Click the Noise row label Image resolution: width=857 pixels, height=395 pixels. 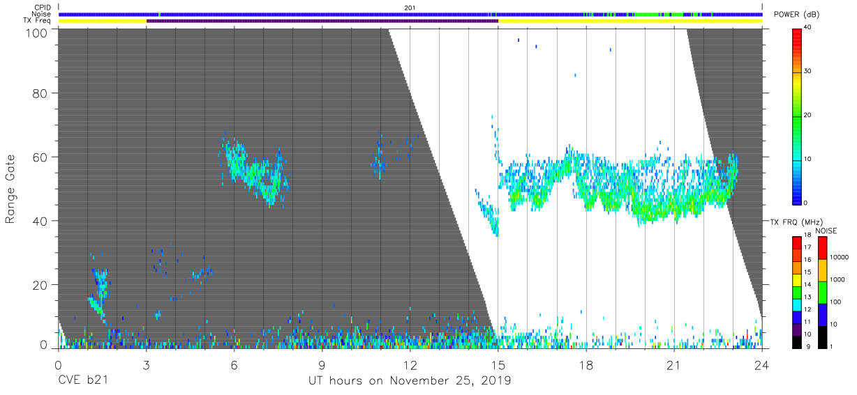(x=41, y=14)
